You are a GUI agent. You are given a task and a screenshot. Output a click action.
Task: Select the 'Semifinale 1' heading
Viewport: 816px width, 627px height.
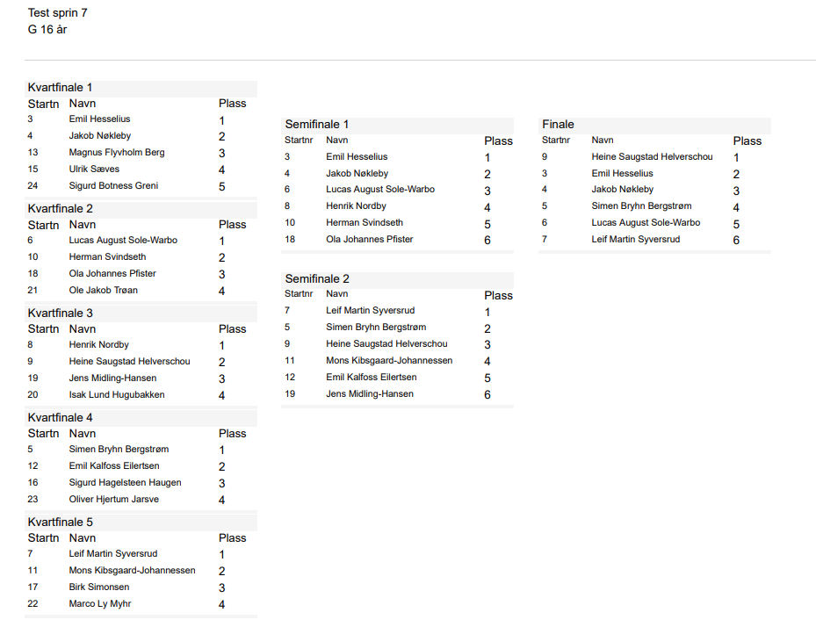pyautogui.click(x=317, y=125)
